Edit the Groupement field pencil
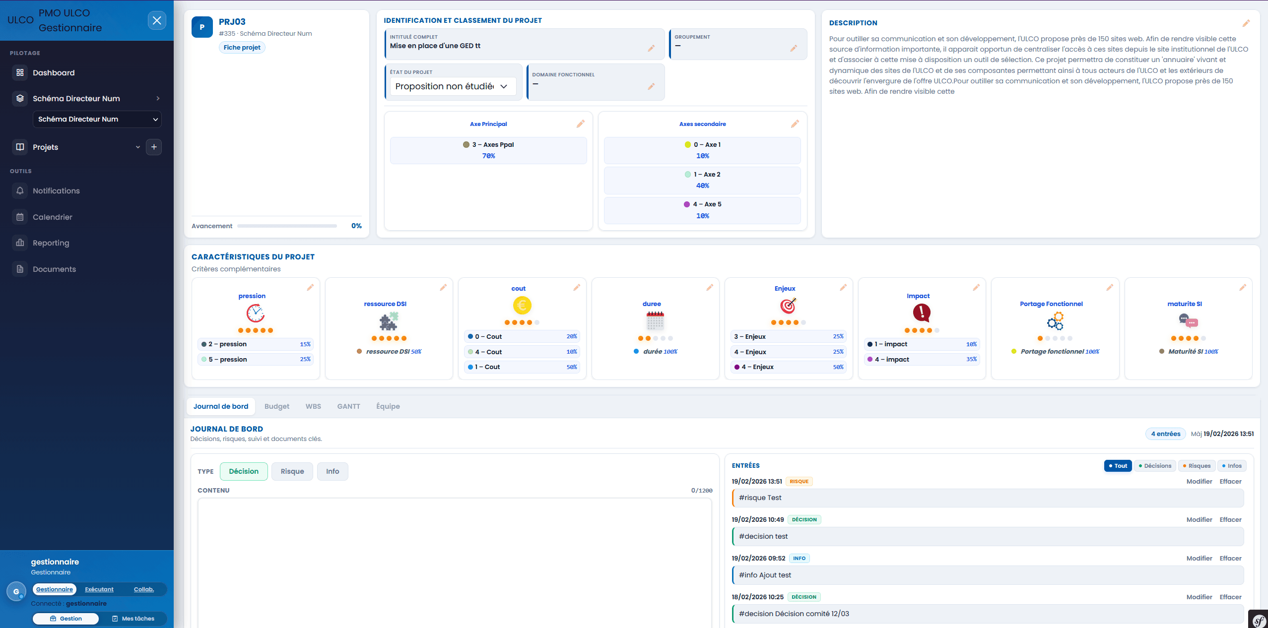 click(x=794, y=48)
